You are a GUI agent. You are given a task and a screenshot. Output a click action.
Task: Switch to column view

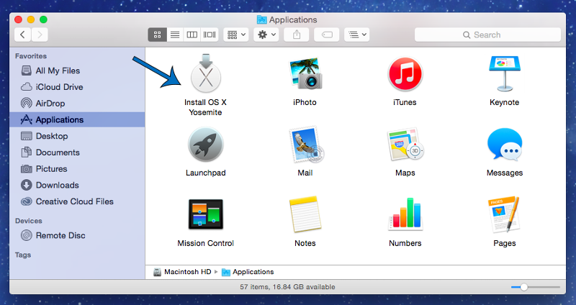(x=192, y=35)
